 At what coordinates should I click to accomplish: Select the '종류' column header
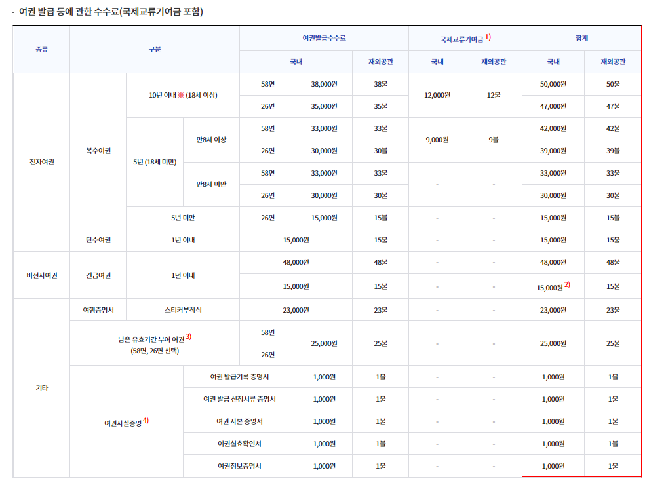tap(41, 49)
